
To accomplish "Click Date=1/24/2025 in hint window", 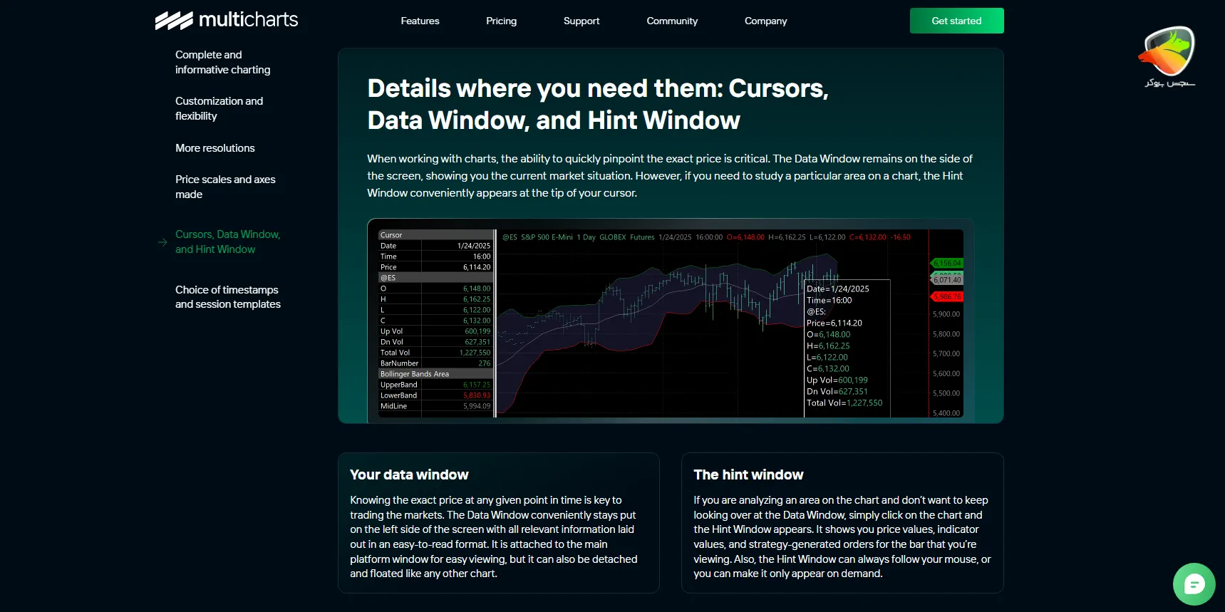I will pyautogui.click(x=838, y=289).
